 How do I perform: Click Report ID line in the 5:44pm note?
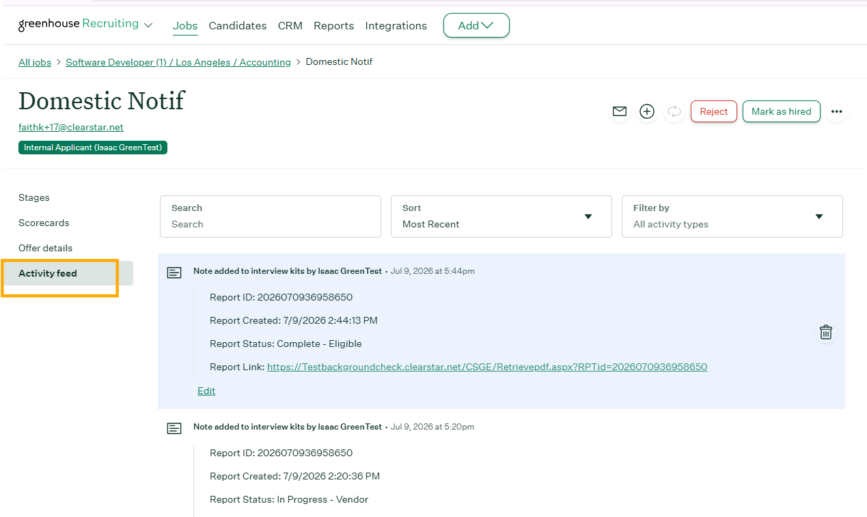click(x=281, y=297)
